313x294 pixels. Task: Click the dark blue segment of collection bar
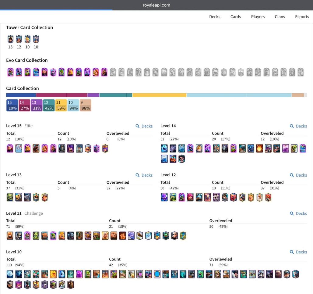click(21, 95)
